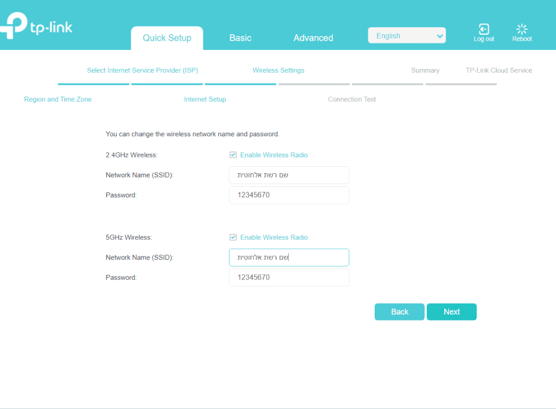Go to Select Internet Service Provider step
556x409 pixels.
click(x=142, y=71)
